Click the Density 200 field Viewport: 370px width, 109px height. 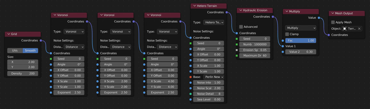pos(23,73)
